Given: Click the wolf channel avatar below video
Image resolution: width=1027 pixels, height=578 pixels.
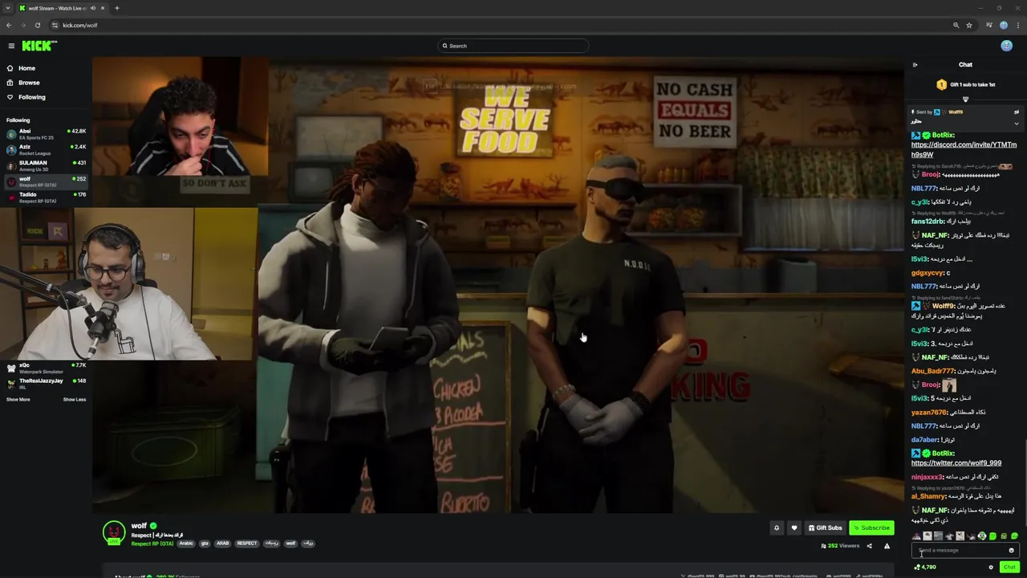Looking at the screenshot, I should 114,533.
